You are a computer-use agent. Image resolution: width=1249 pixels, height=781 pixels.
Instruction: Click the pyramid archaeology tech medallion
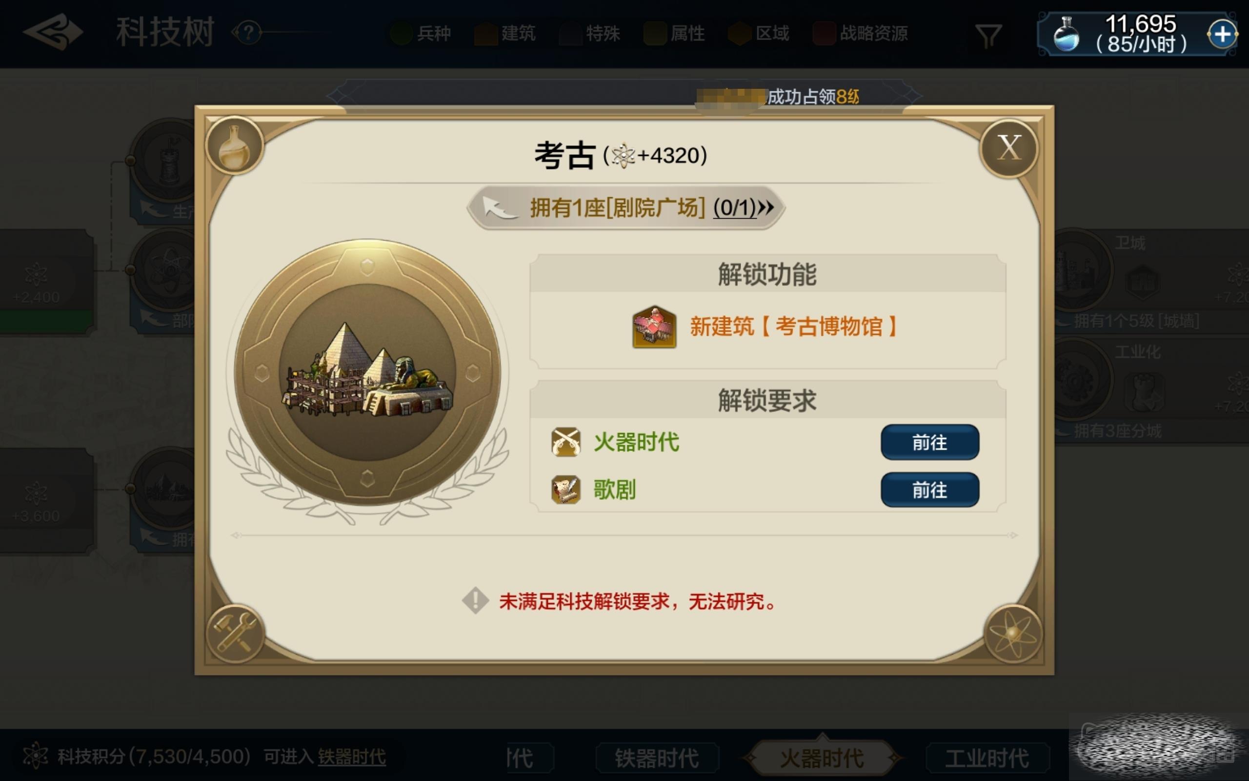coord(367,372)
